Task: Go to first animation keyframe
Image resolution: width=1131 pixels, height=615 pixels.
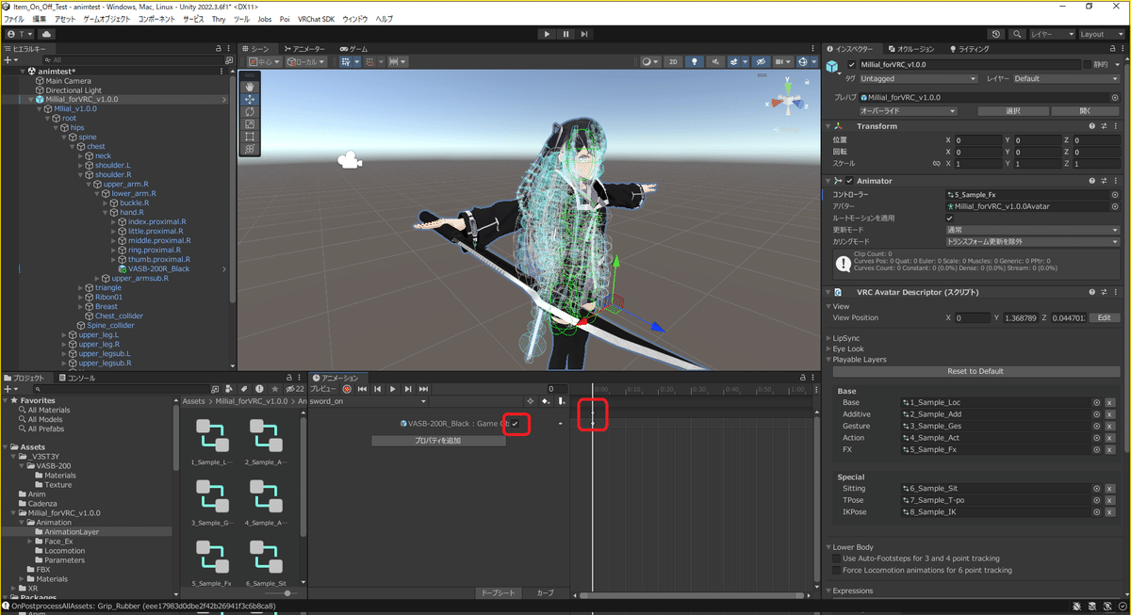Action: pos(362,389)
